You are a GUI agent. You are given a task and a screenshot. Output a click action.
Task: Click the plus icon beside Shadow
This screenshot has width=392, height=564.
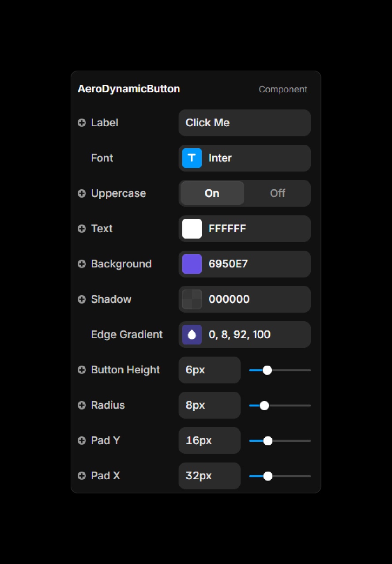[x=82, y=299]
